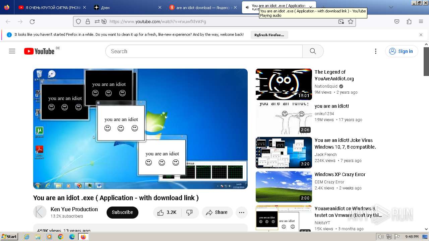Open Windows XP Crazy Error video title

[x=340, y=174]
